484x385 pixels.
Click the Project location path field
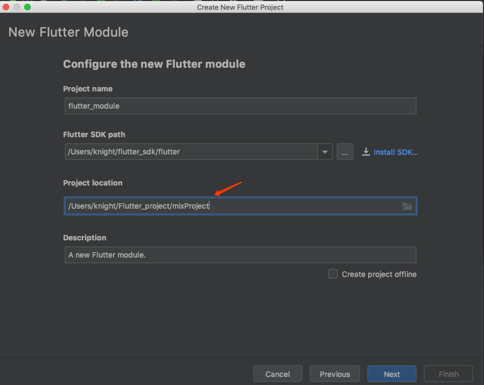pyautogui.click(x=241, y=206)
